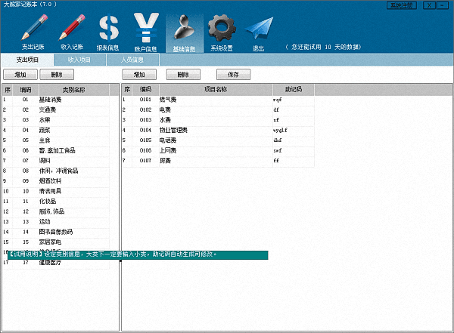The width and height of the screenshot is (454, 333).
Task: Click 增加 button above item table
Action: point(139,75)
